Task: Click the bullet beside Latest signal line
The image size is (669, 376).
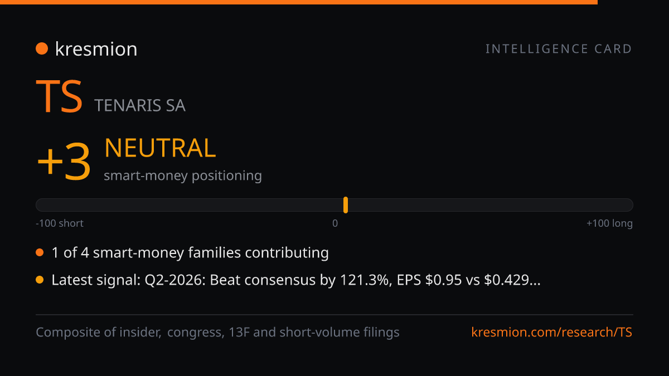Action: click(x=40, y=280)
